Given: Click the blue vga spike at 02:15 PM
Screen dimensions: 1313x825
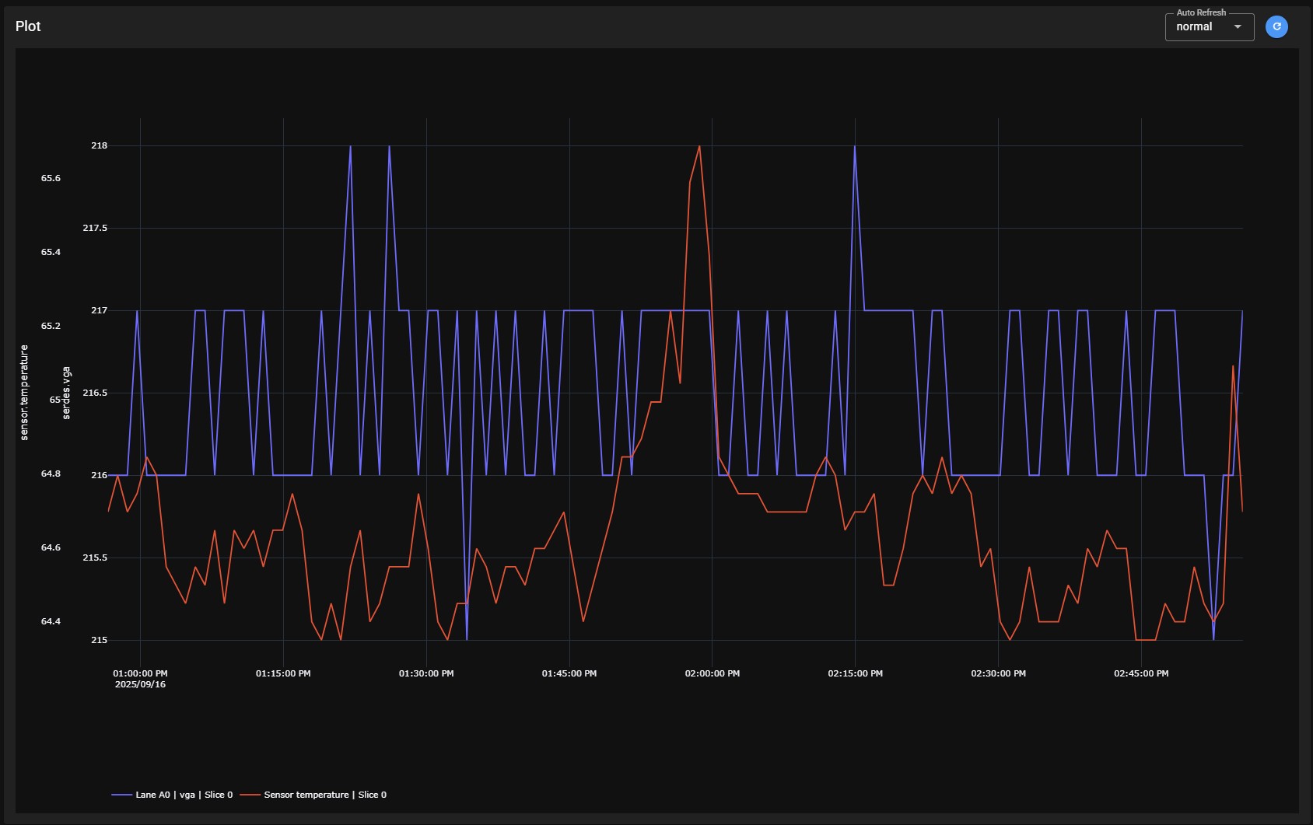Looking at the screenshot, I should 854,147.
